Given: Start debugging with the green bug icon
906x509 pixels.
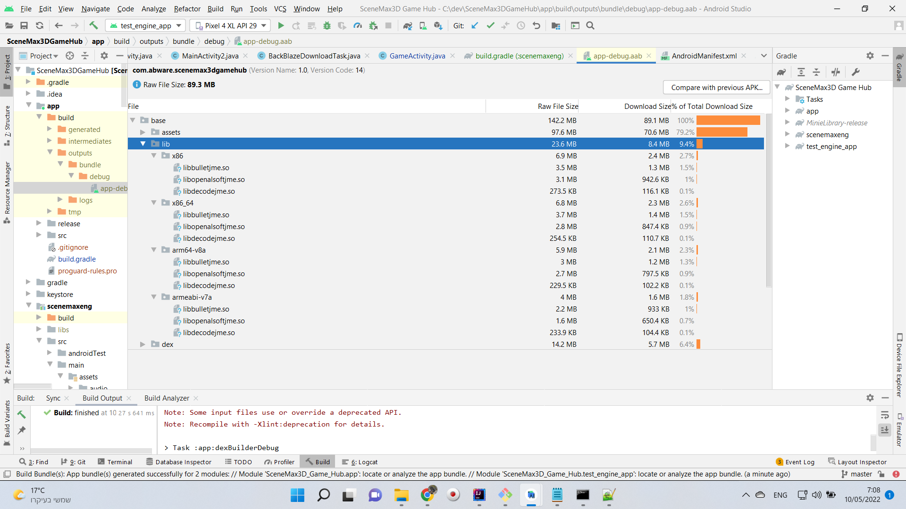Looking at the screenshot, I should click(x=327, y=26).
